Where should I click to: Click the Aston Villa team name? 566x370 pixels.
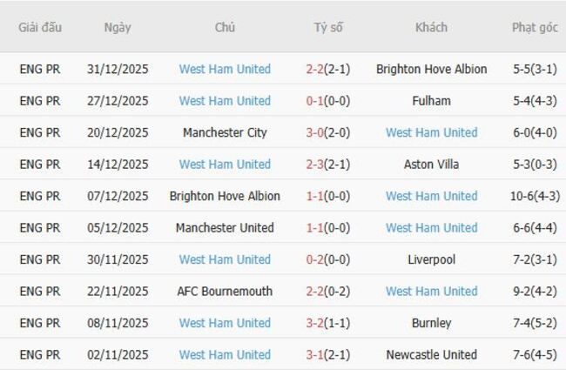pyautogui.click(x=431, y=165)
